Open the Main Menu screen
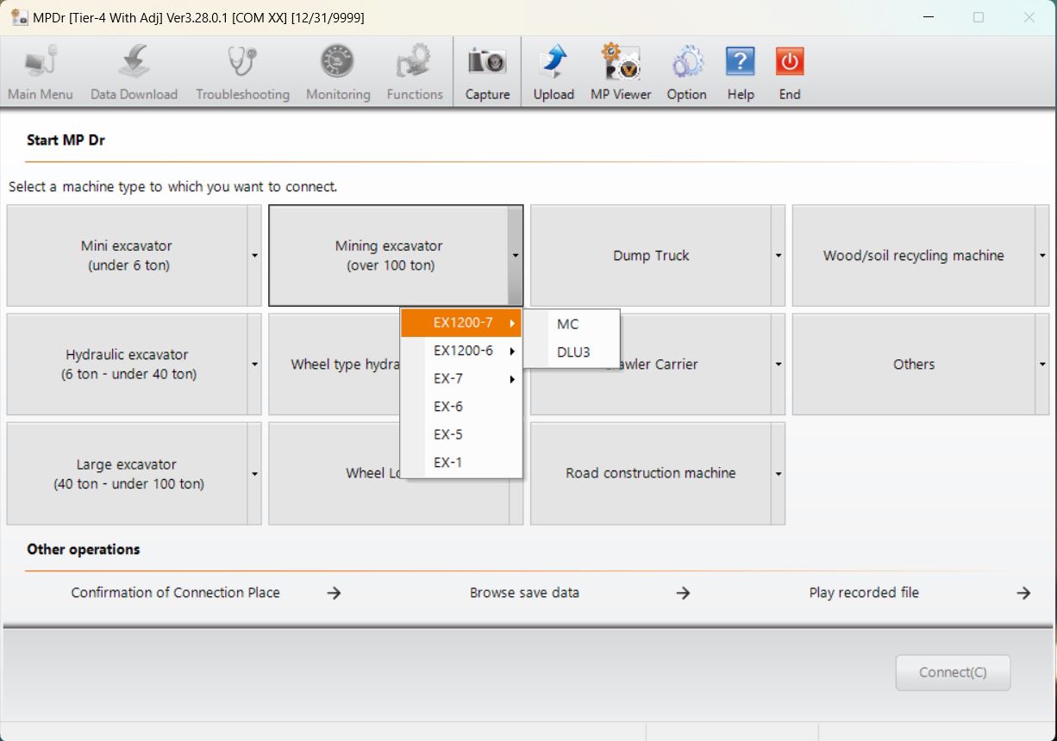Viewport: 1057px width, 741px height. (40, 72)
